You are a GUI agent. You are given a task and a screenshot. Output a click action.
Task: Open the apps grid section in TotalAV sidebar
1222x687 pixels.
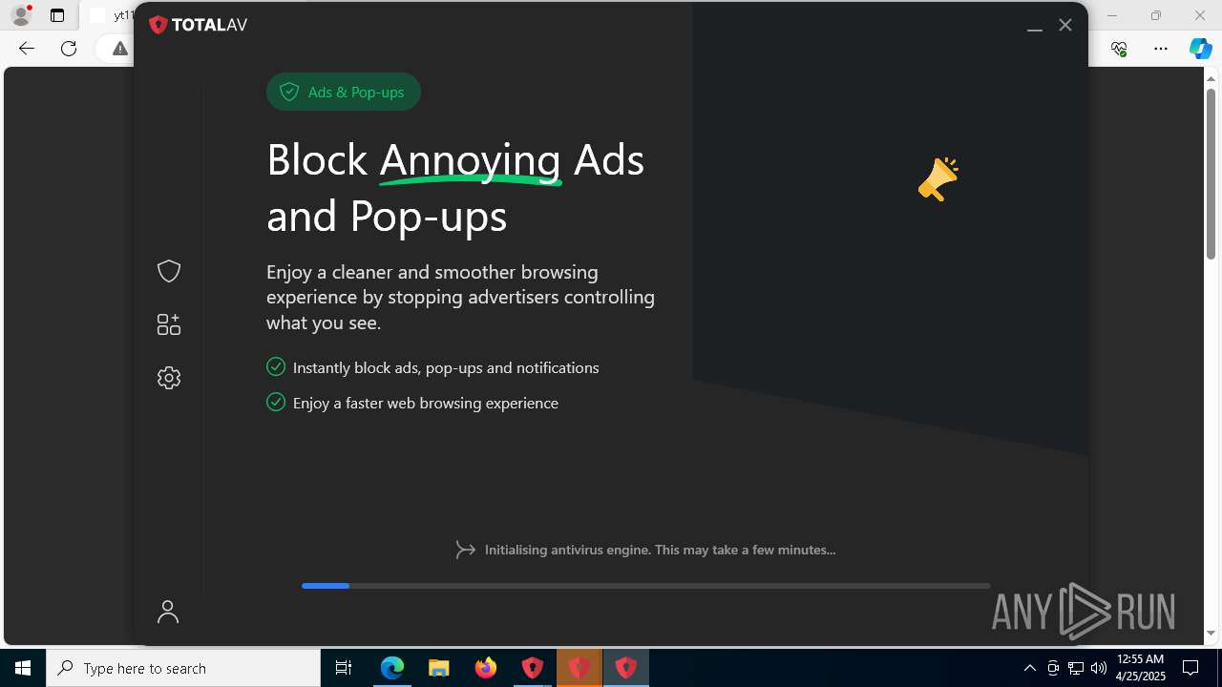coord(169,324)
